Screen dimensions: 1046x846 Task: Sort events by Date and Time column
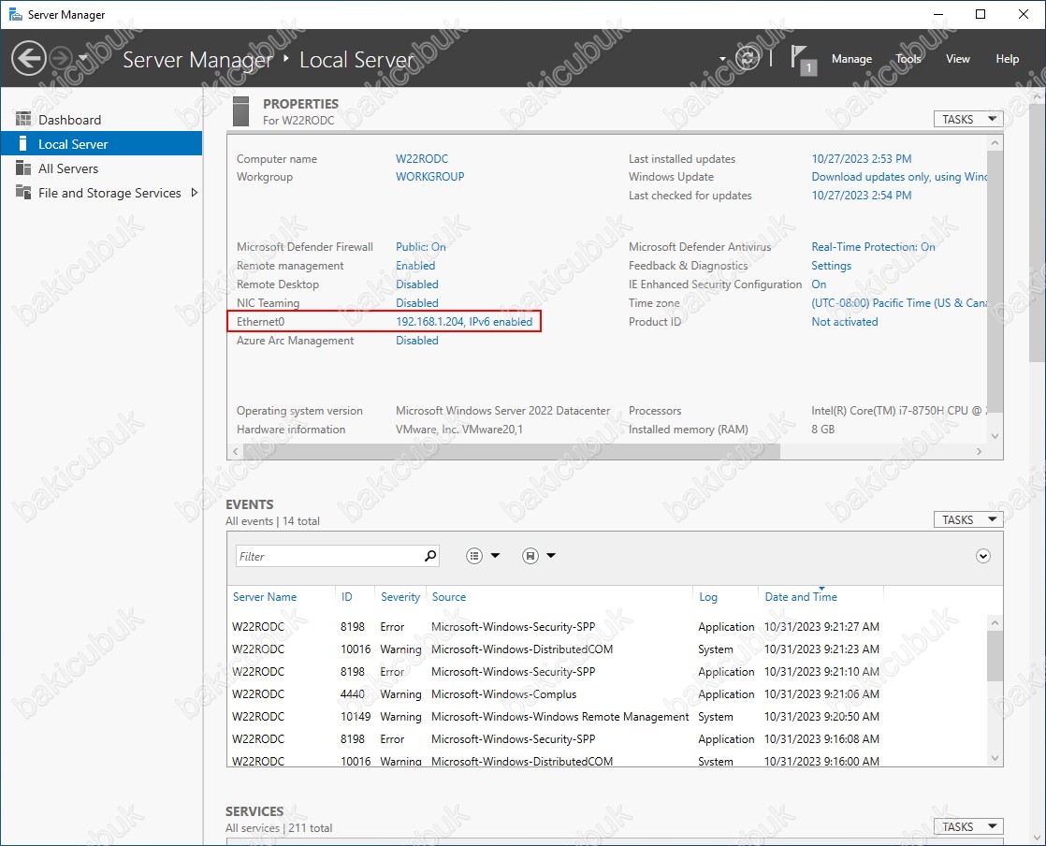pyautogui.click(x=801, y=597)
